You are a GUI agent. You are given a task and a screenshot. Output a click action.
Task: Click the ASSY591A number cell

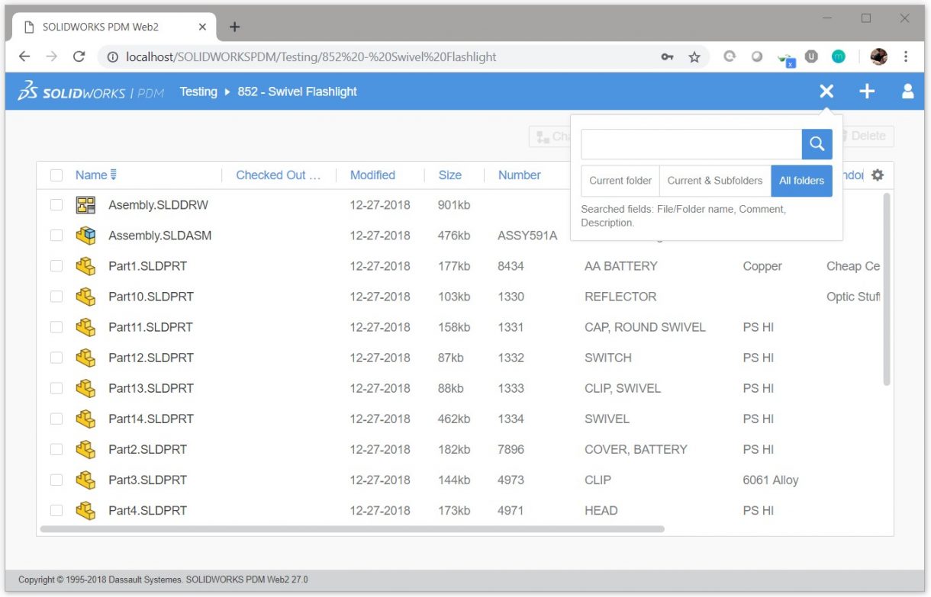pos(527,236)
